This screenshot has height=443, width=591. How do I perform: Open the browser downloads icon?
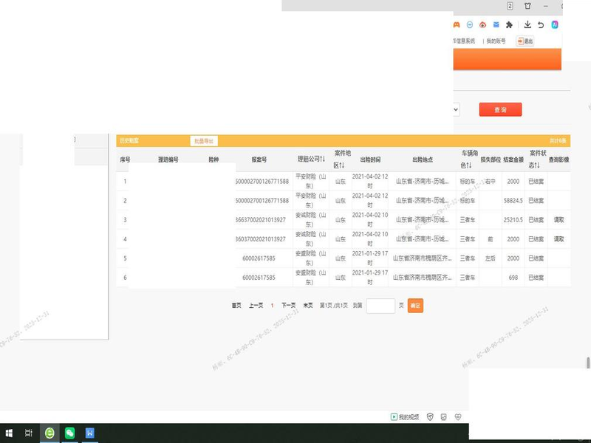(528, 24)
